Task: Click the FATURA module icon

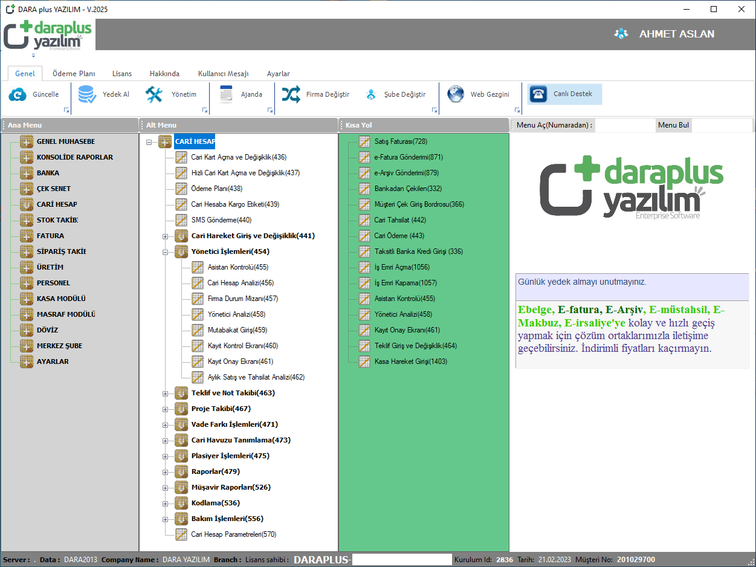Action: [x=26, y=236]
